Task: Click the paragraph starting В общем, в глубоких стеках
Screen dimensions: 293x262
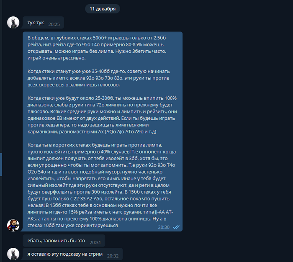Action: (97, 48)
